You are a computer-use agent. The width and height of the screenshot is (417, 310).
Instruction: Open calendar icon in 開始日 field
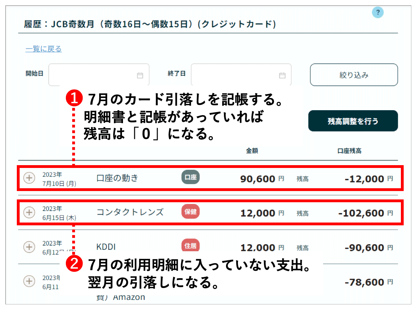click(140, 75)
